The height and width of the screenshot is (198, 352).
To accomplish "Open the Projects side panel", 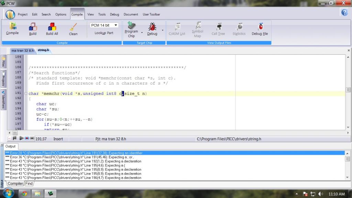I will pos(3,79).
